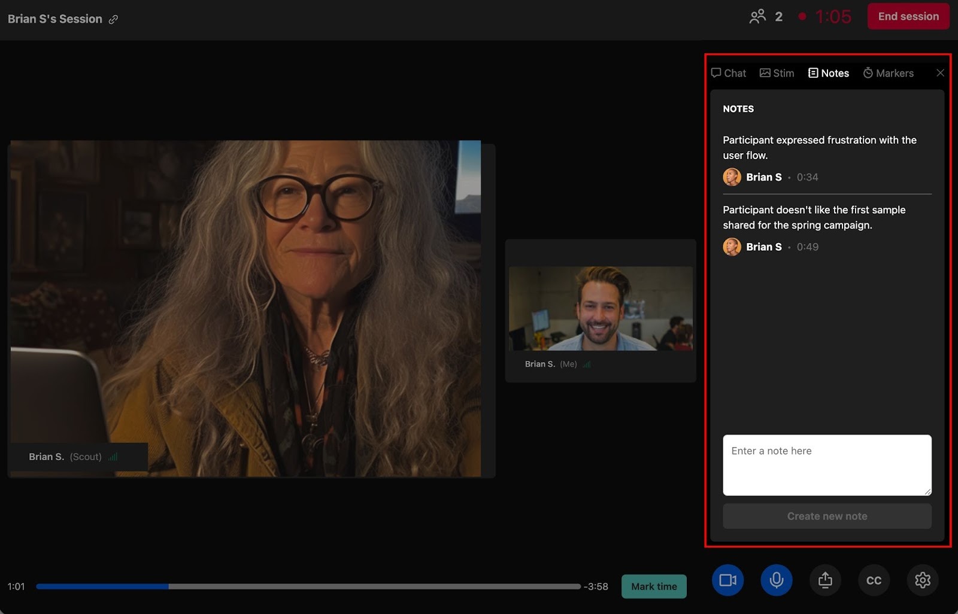Screen dimensions: 958x614
Task: Open the Stim tab
Action: (x=777, y=73)
